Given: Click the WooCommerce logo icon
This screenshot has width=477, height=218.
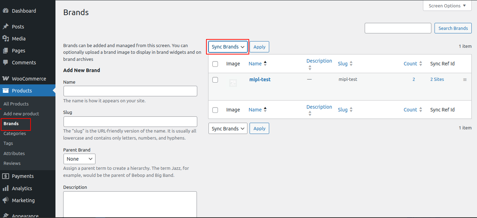Looking at the screenshot, I should pyautogui.click(x=6, y=79).
